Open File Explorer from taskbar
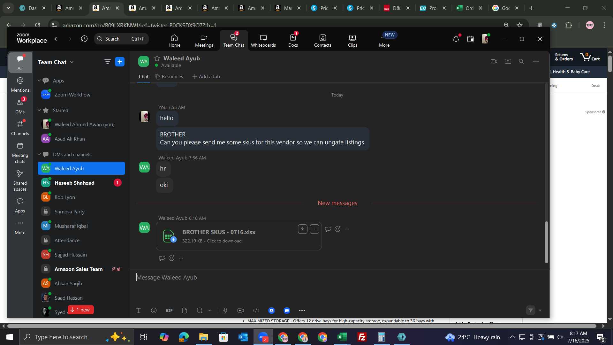Viewport: 613px width, 345px height. [x=203, y=337]
